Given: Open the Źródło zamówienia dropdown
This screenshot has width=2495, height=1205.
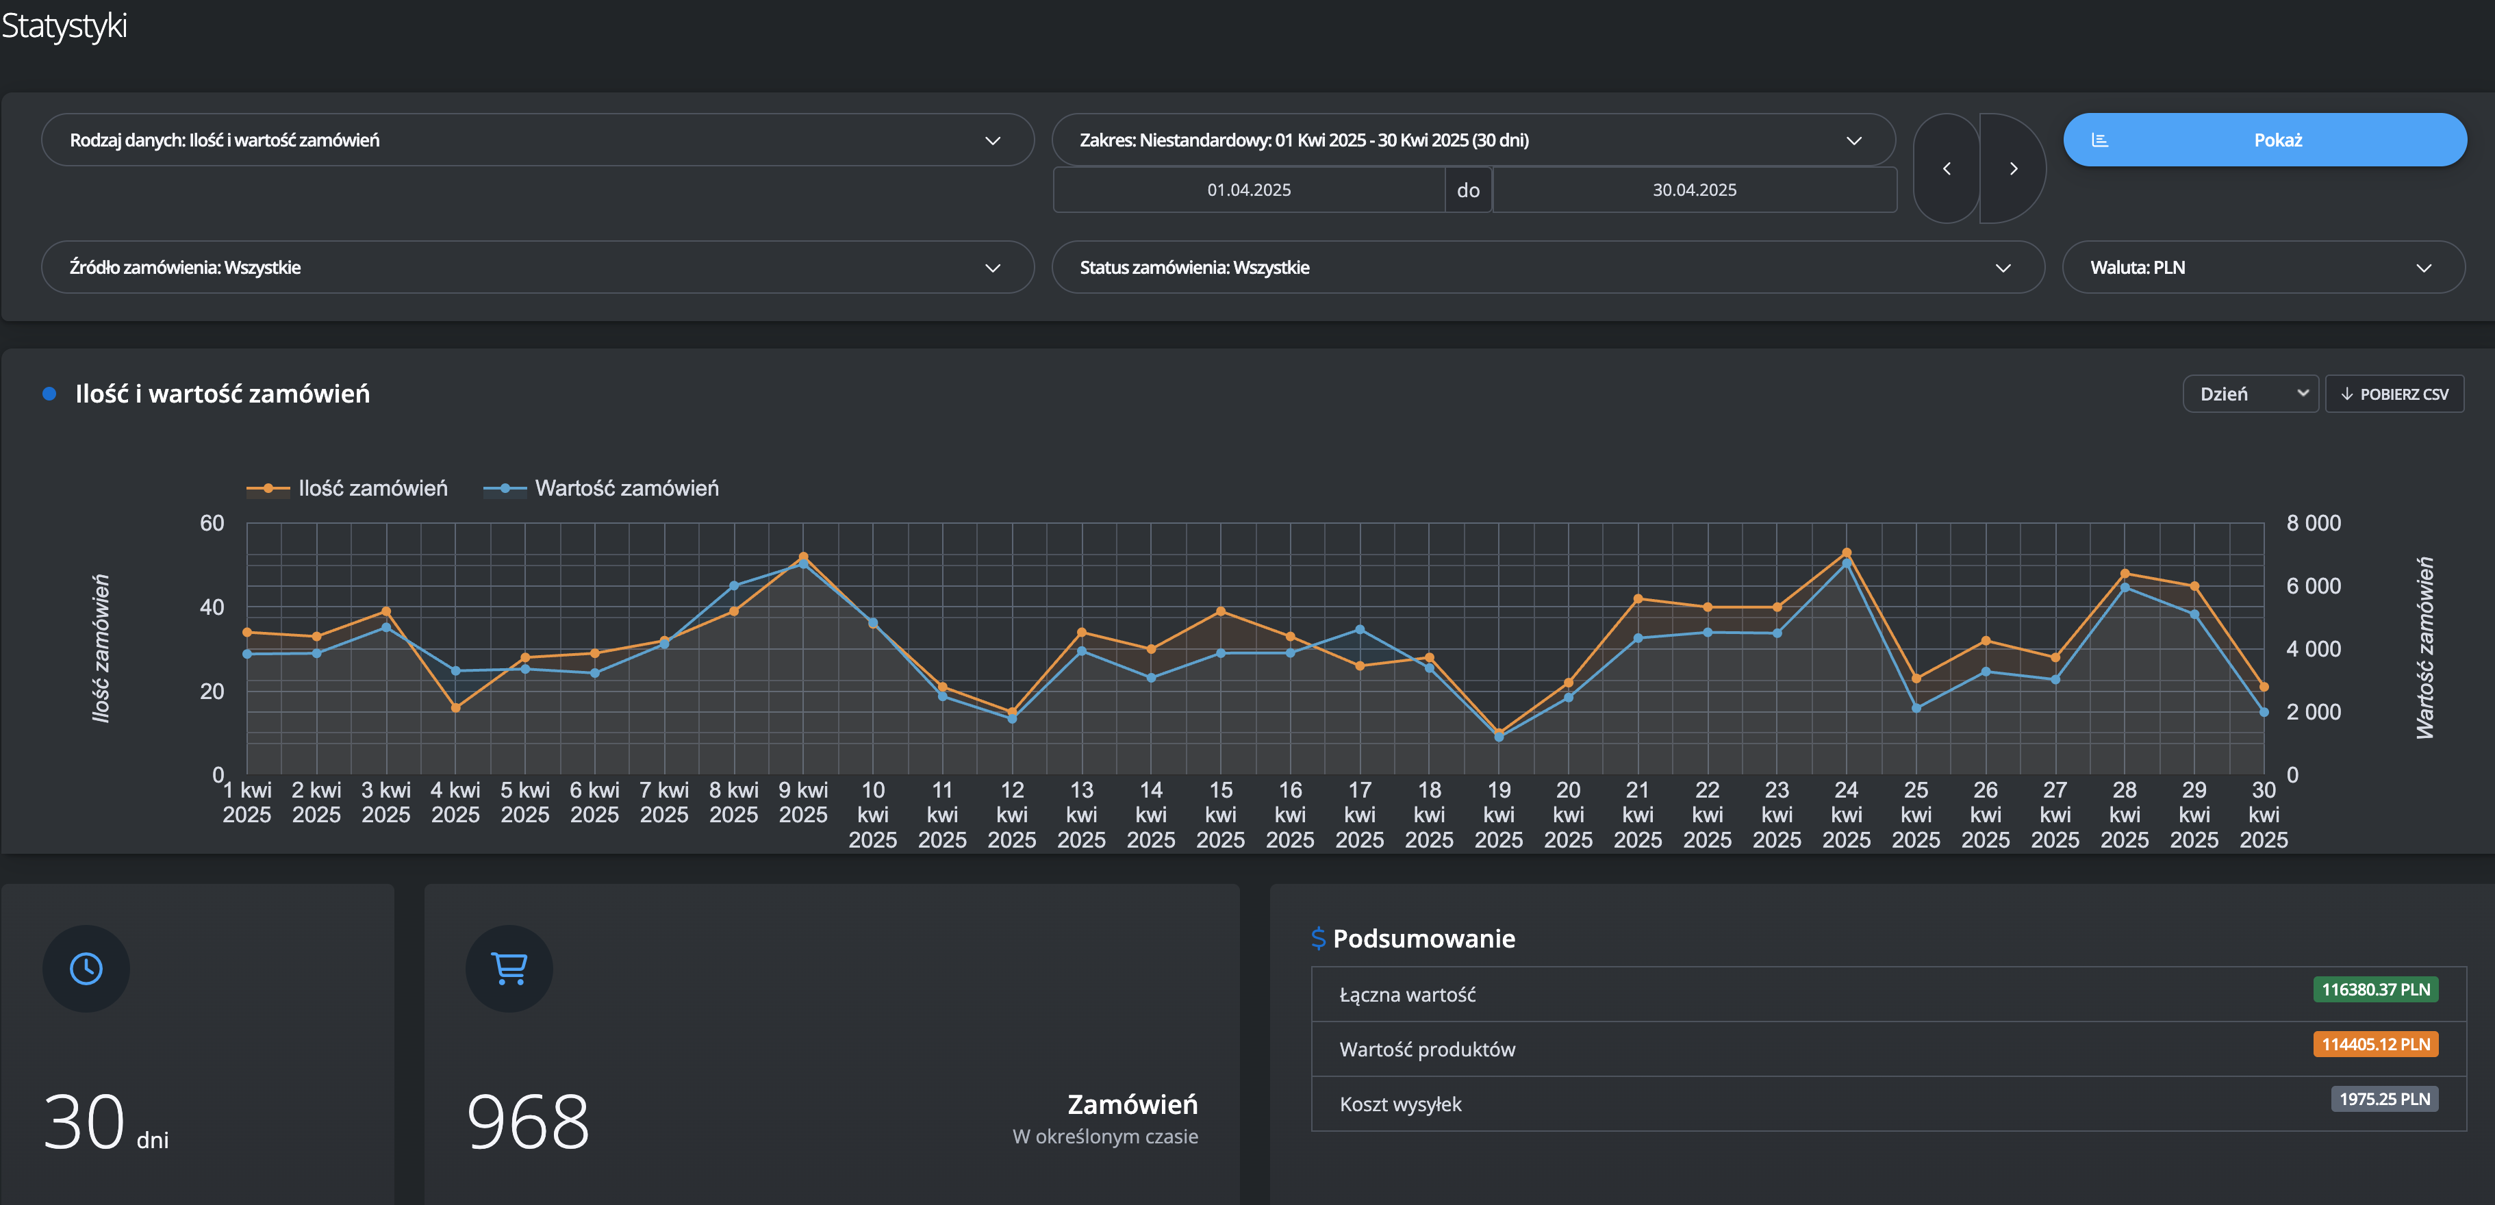Looking at the screenshot, I should tap(537, 267).
